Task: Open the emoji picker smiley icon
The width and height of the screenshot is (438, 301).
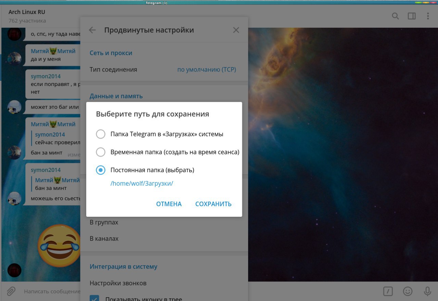Action: click(408, 291)
